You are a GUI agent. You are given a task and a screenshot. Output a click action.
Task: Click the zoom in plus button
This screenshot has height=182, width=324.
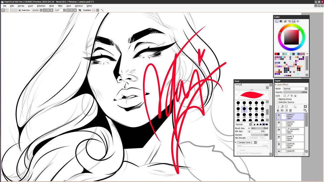point(48,10)
